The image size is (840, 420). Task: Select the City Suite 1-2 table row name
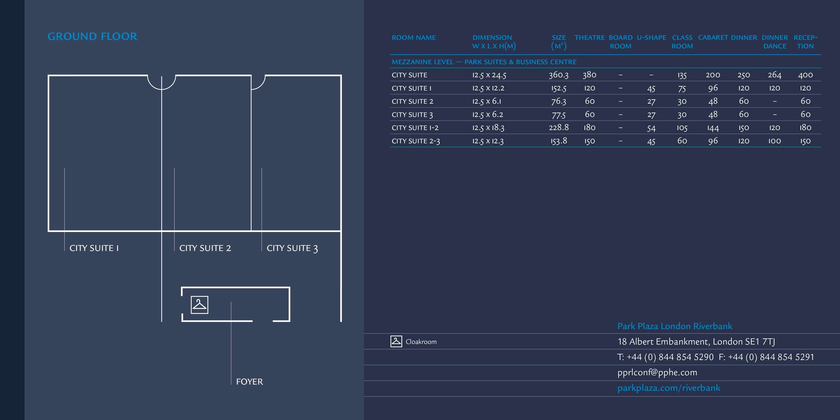pyautogui.click(x=415, y=128)
